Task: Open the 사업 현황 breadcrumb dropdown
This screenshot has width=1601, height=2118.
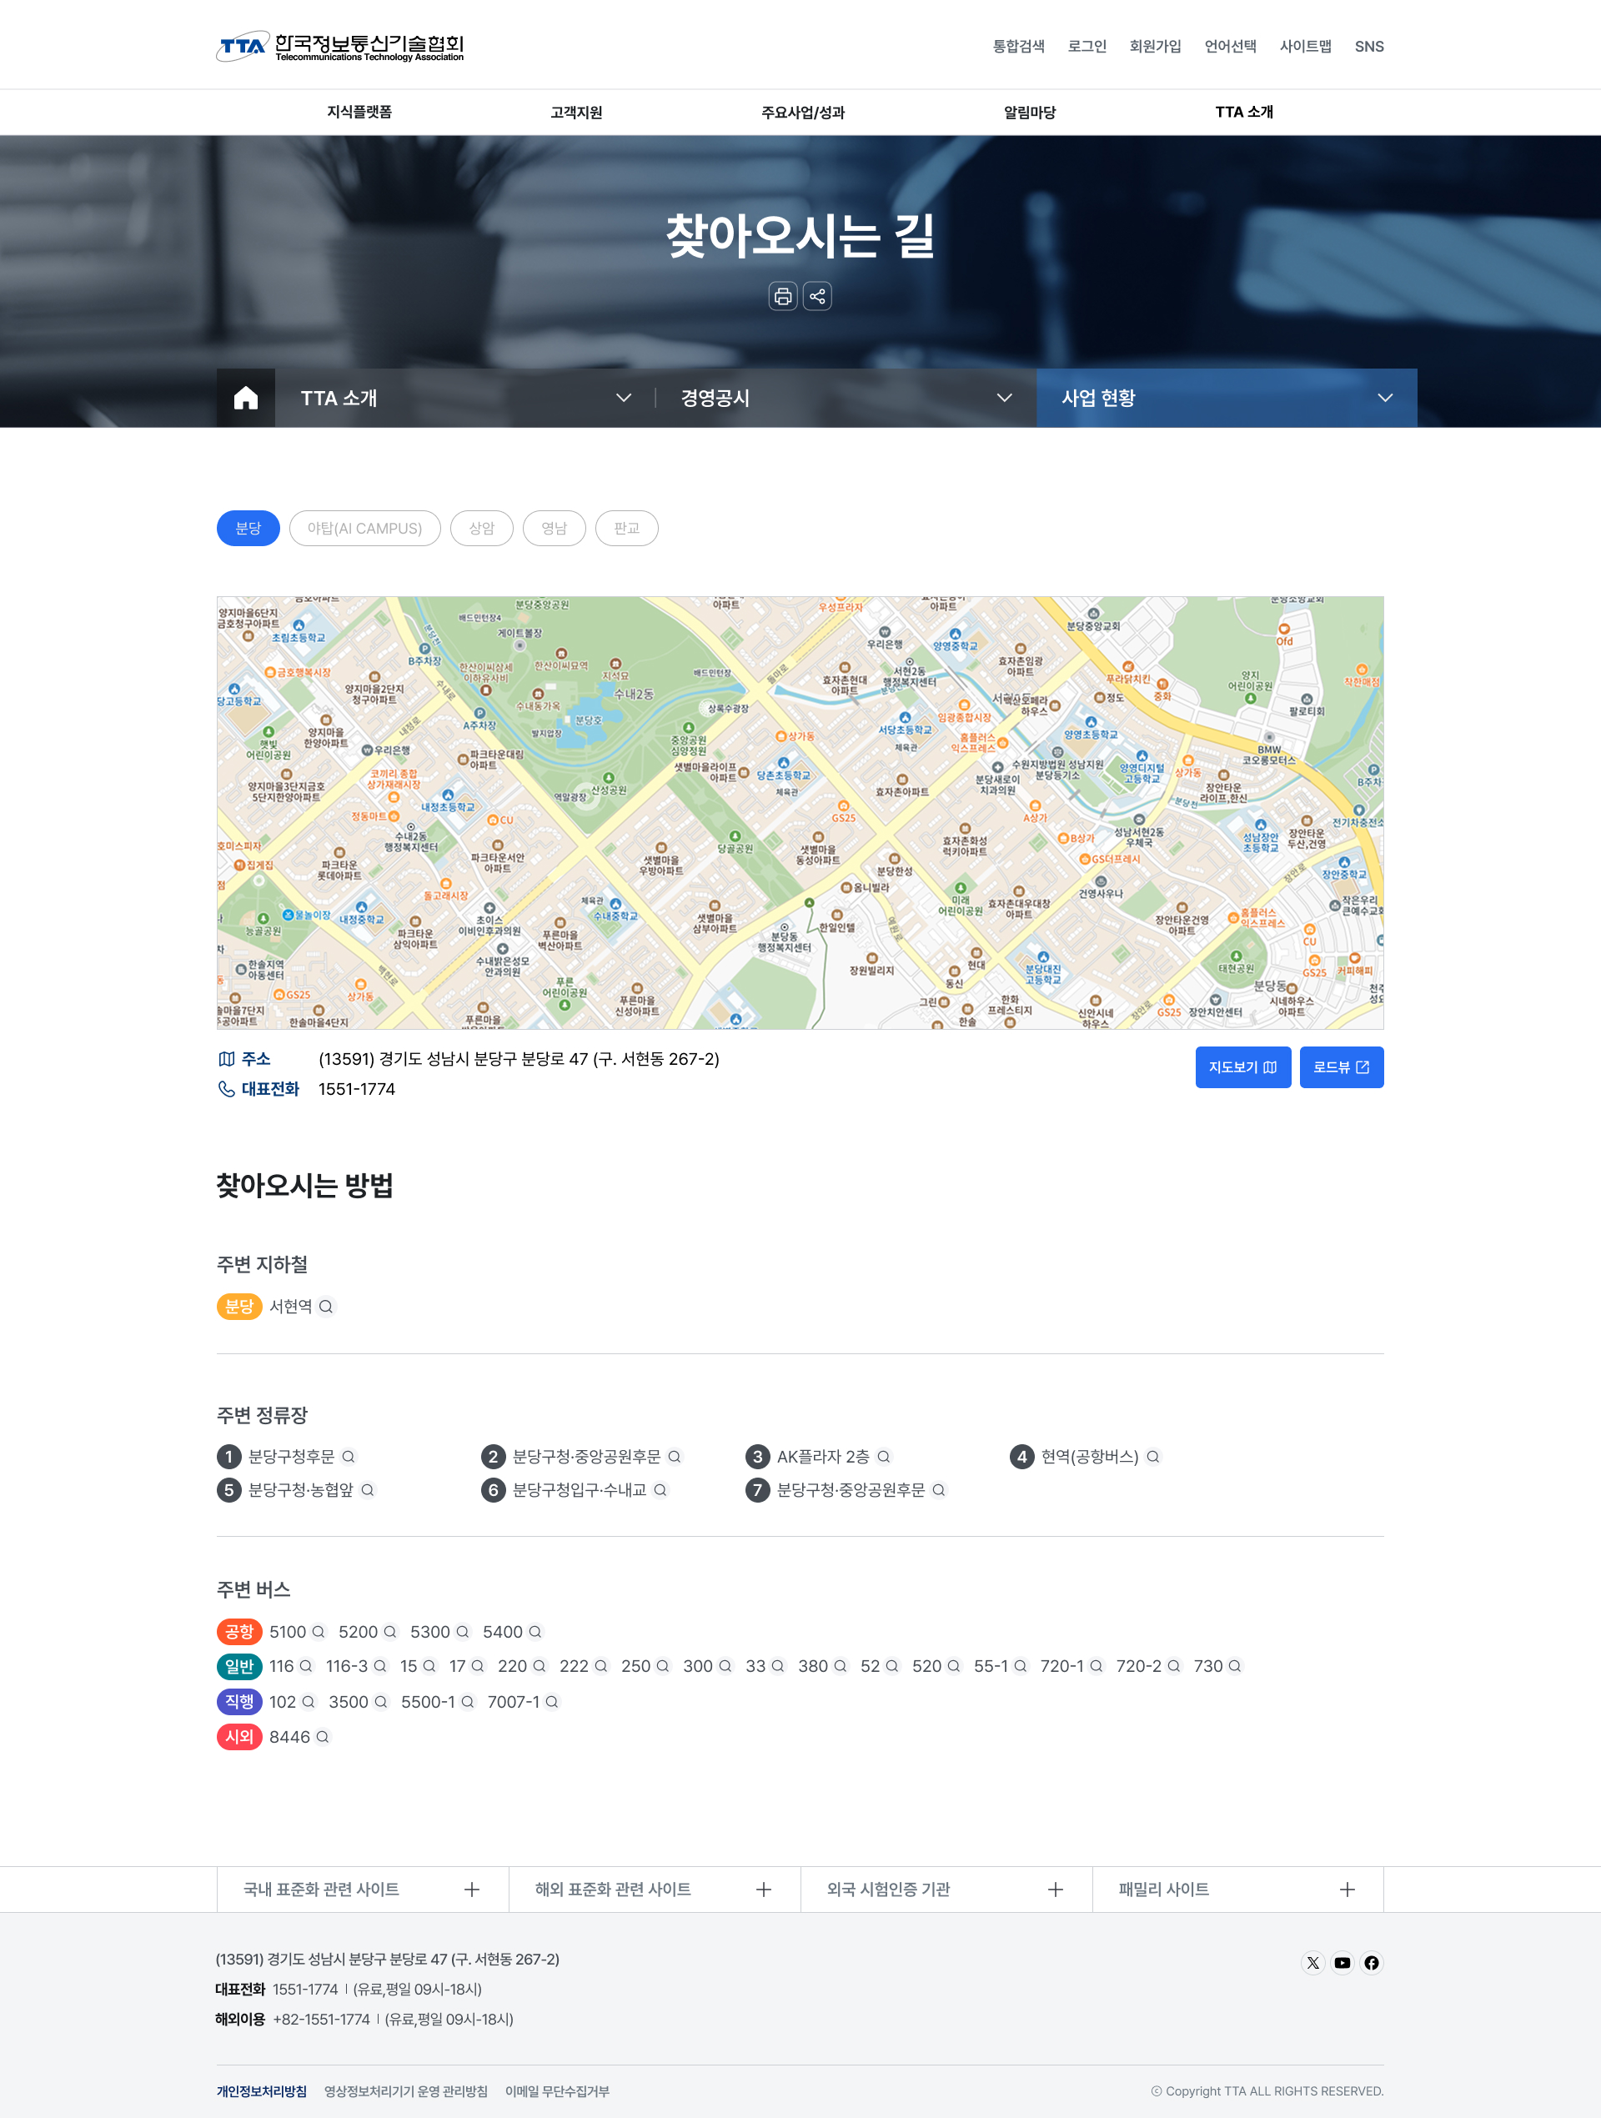Action: coord(1226,398)
